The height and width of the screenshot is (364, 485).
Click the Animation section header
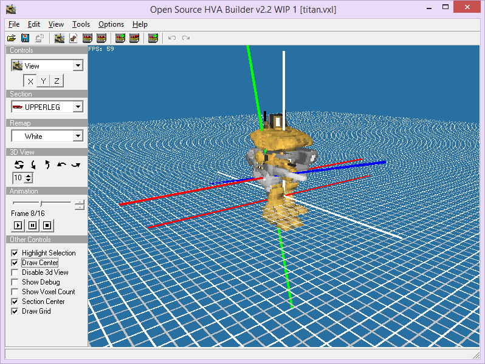(x=47, y=191)
